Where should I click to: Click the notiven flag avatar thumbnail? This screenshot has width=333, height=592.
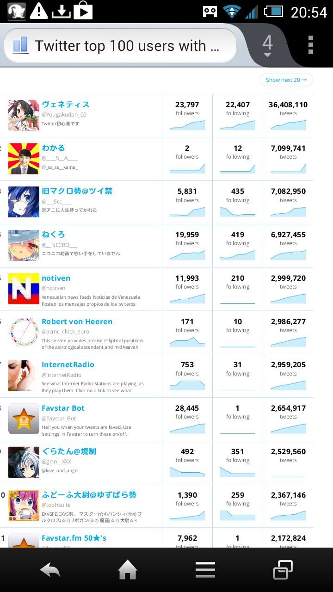(24, 289)
